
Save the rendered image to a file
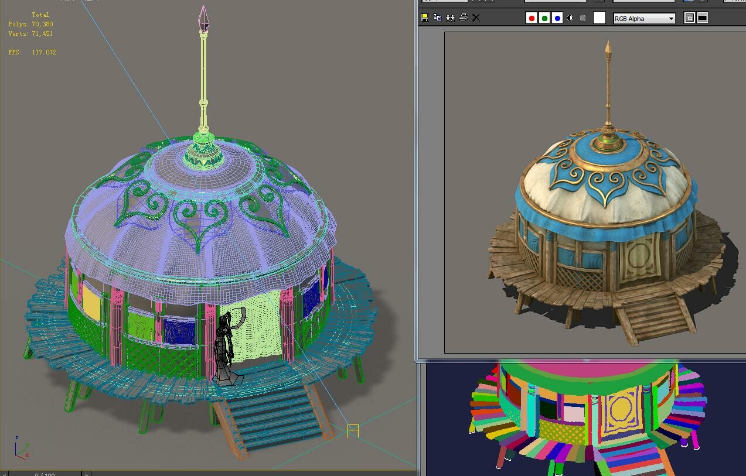(x=424, y=18)
